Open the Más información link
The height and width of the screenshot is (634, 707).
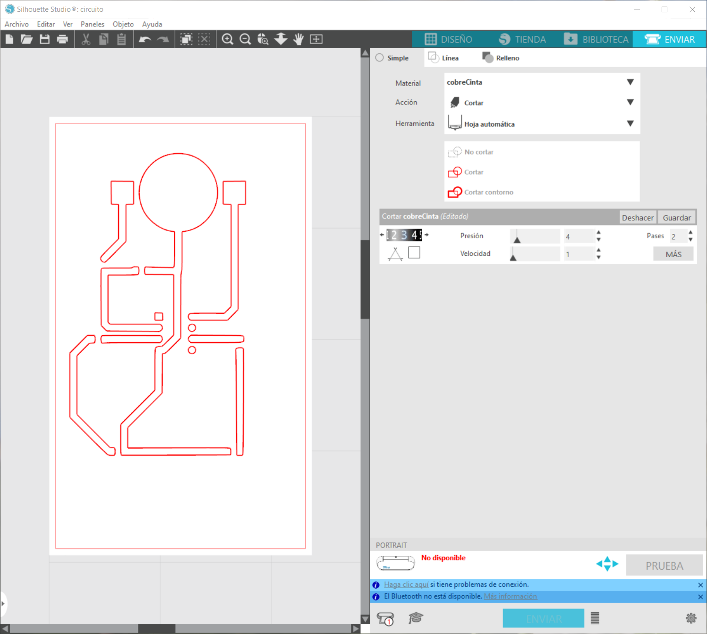point(510,596)
